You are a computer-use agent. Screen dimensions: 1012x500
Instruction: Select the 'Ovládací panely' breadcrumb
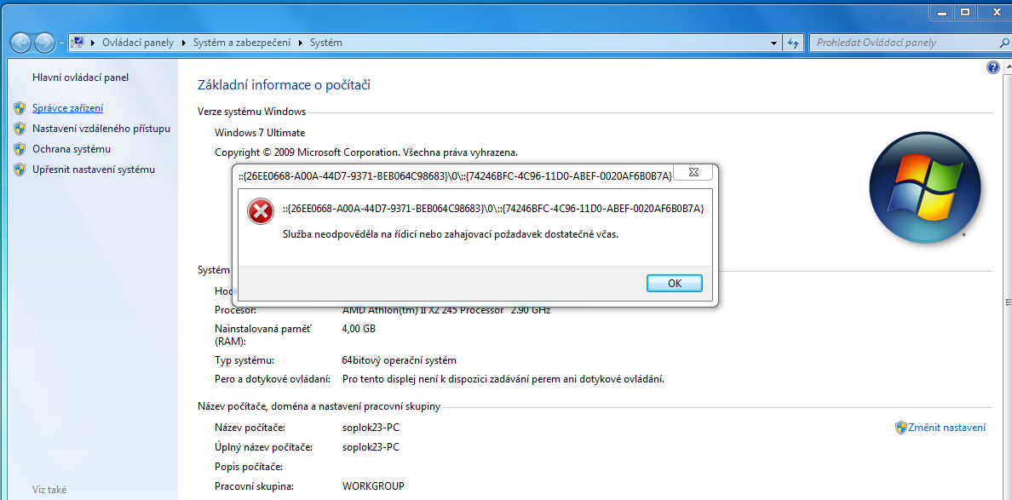tap(138, 43)
